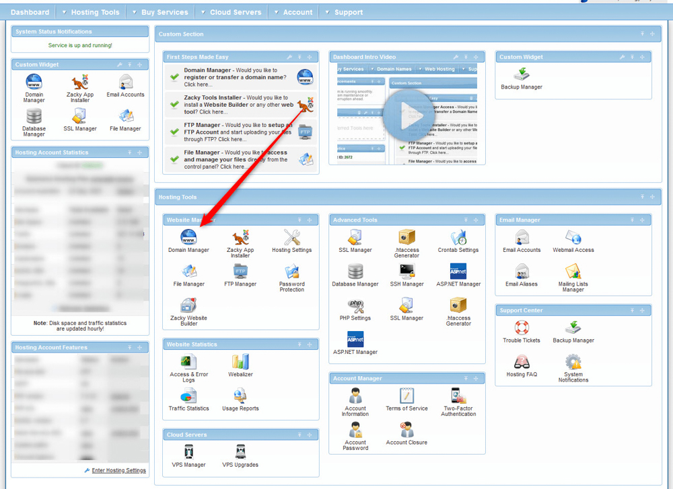Viewport: 673px width, 489px height.
Task: Open Two-Factor Authentication settings
Action: click(x=458, y=400)
